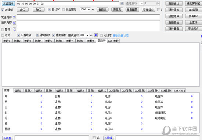Click the small C clear icon beside 暂停
Image resolution: width=202 pixels, height=140 pixels.
point(14,30)
